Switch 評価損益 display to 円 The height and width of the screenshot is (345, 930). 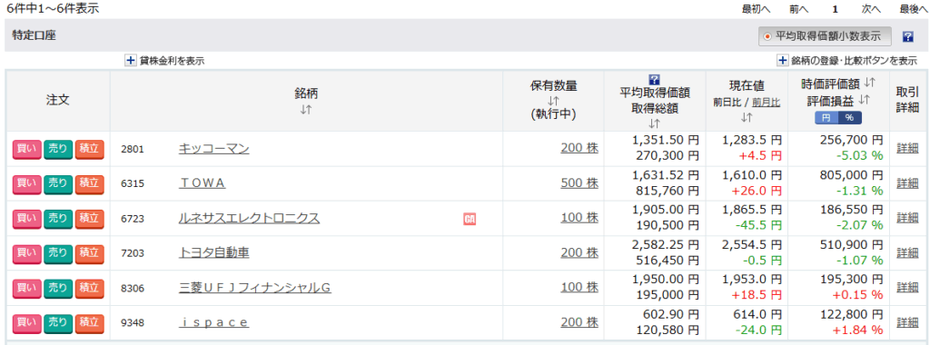[826, 118]
